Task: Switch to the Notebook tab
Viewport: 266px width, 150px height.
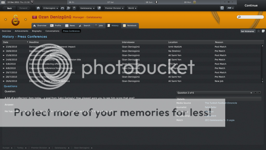Action: coord(130,26)
